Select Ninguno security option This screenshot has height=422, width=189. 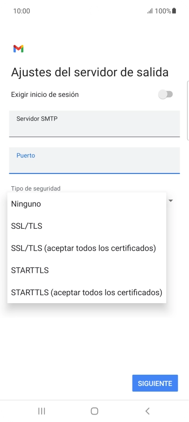click(87, 204)
